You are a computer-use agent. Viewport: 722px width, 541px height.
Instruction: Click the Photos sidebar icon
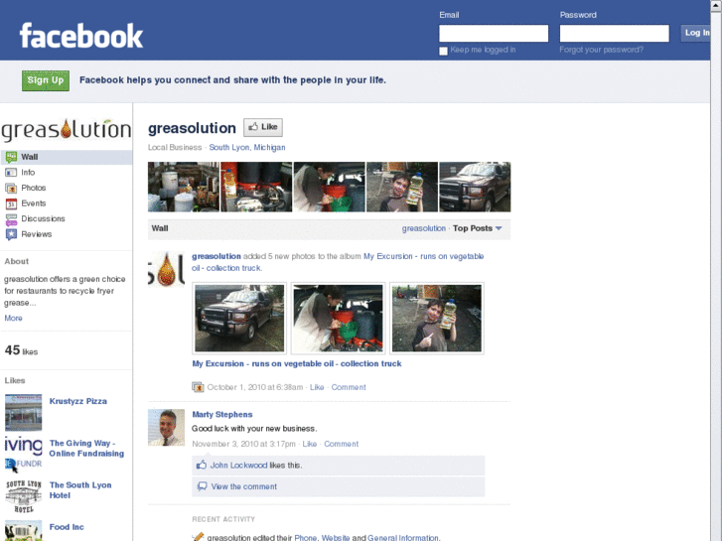(x=11, y=188)
